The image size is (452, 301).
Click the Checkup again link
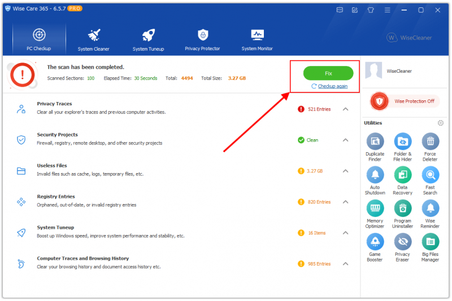click(332, 86)
